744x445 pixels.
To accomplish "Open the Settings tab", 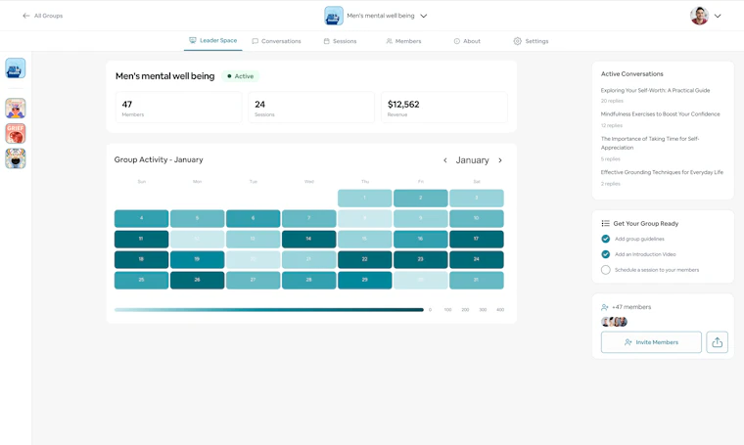I will pyautogui.click(x=531, y=41).
